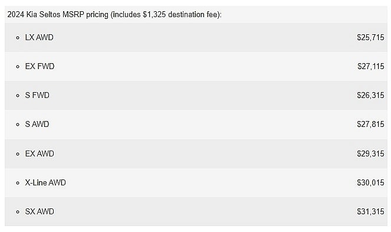The width and height of the screenshot is (391, 232).
Task: Click the bullet beside S FWD
Action: 18,96
